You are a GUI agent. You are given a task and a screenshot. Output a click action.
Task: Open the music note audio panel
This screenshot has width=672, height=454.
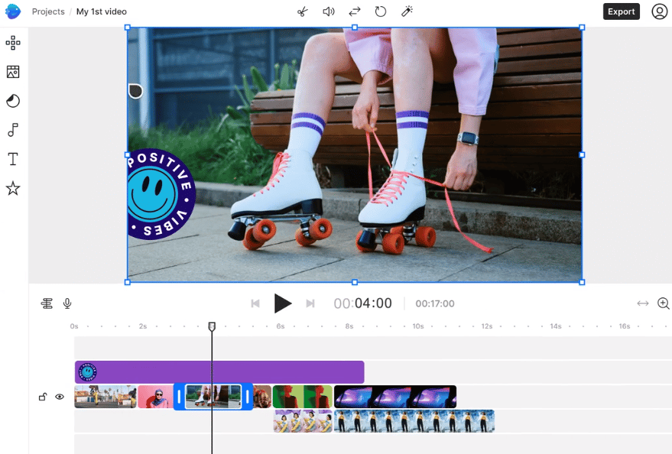point(13,130)
